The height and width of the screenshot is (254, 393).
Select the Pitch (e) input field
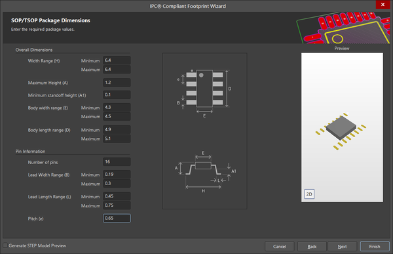(117, 218)
